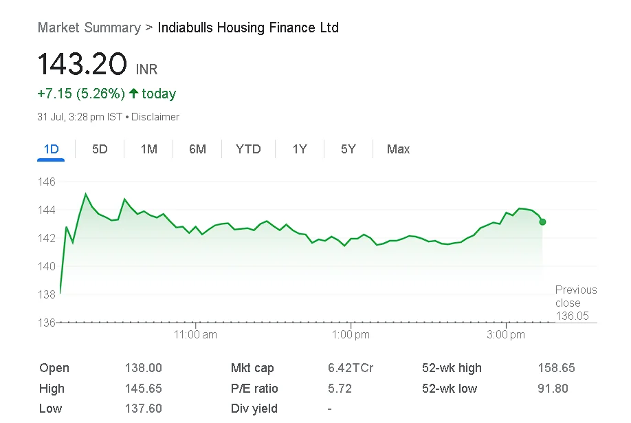This screenshot has width=631, height=423.
Task: Click the Mkt cap label
Action: click(x=252, y=368)
